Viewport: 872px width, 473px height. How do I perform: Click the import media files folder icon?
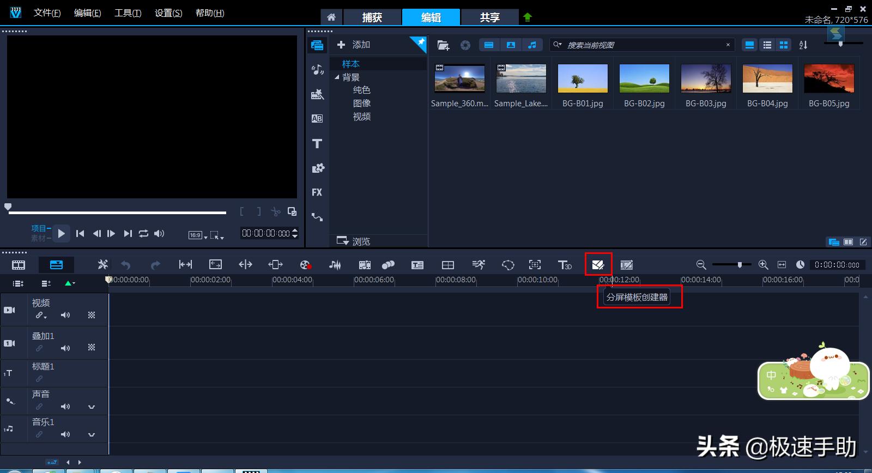(x=443, y=45)
